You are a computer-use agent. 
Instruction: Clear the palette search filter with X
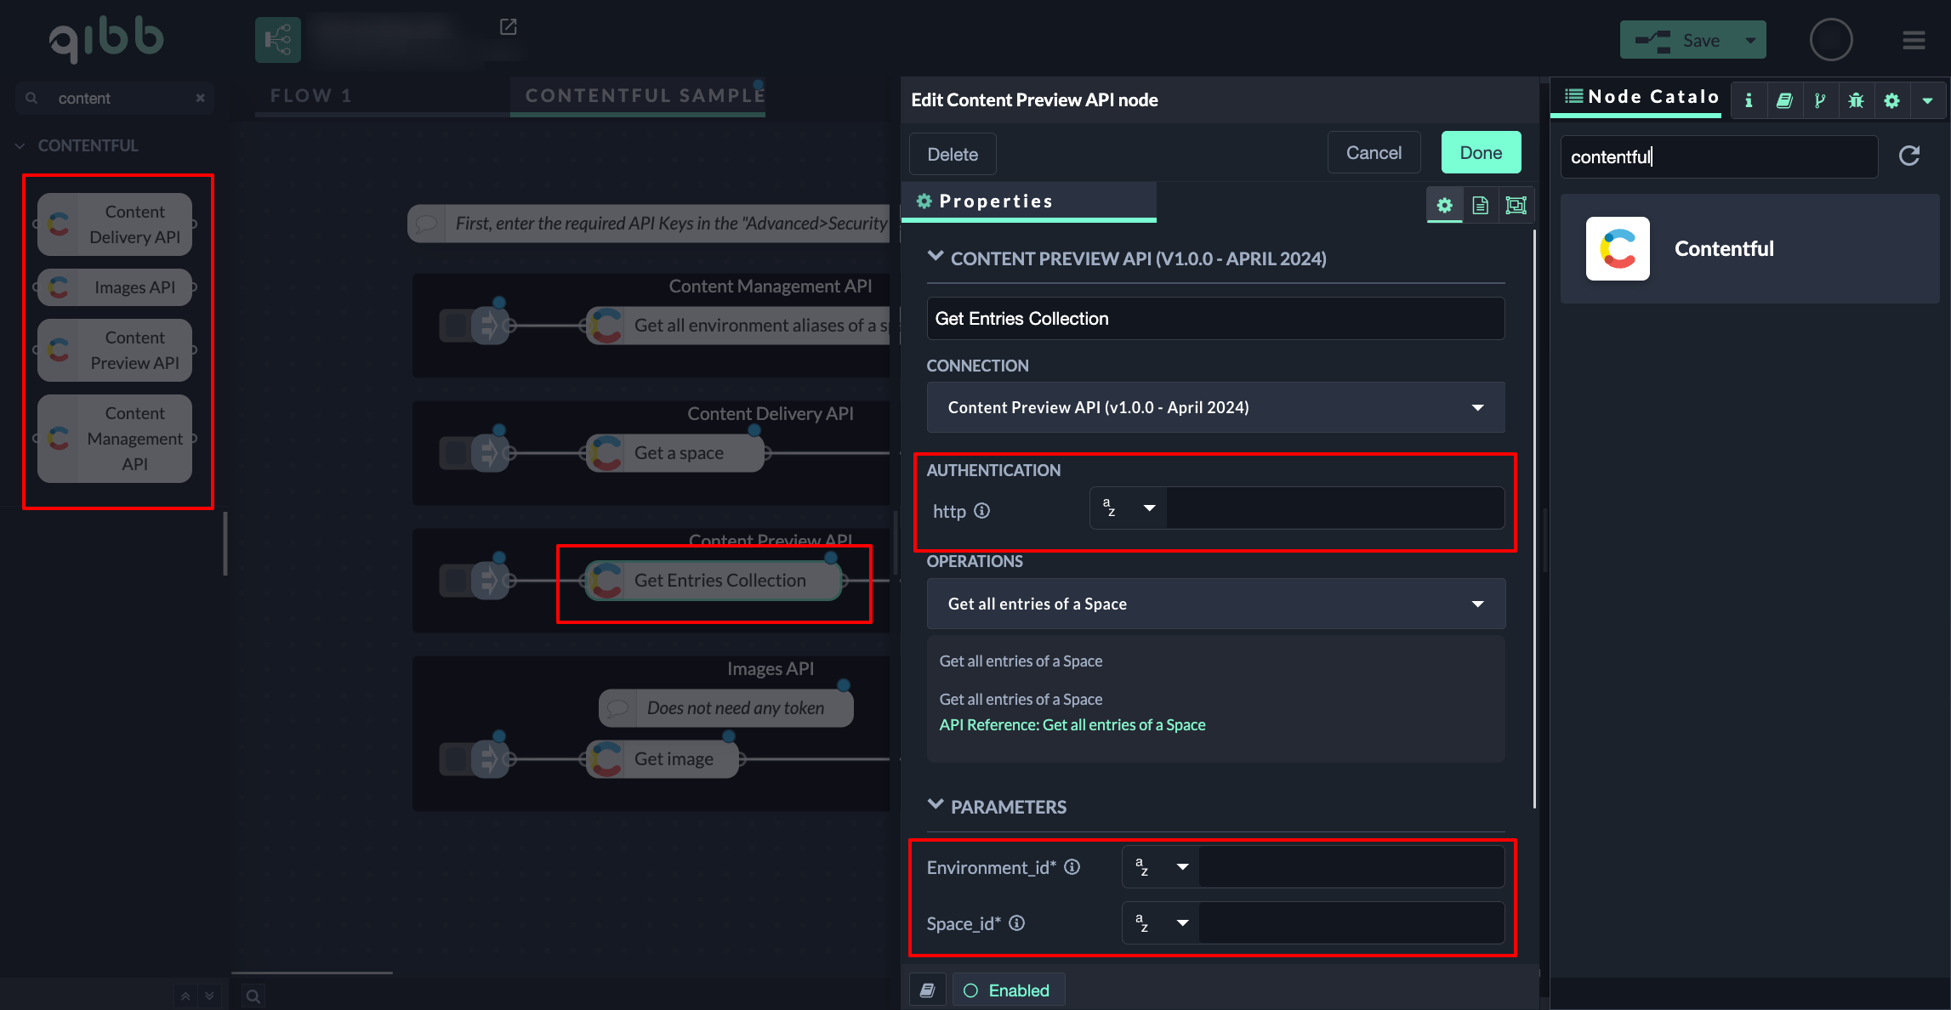click(200, 98)
